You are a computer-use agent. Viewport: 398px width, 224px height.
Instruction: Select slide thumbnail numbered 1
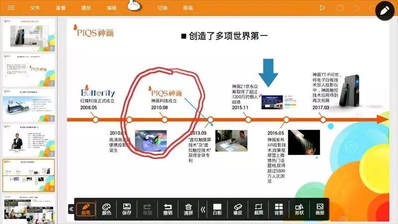point(29,70)
